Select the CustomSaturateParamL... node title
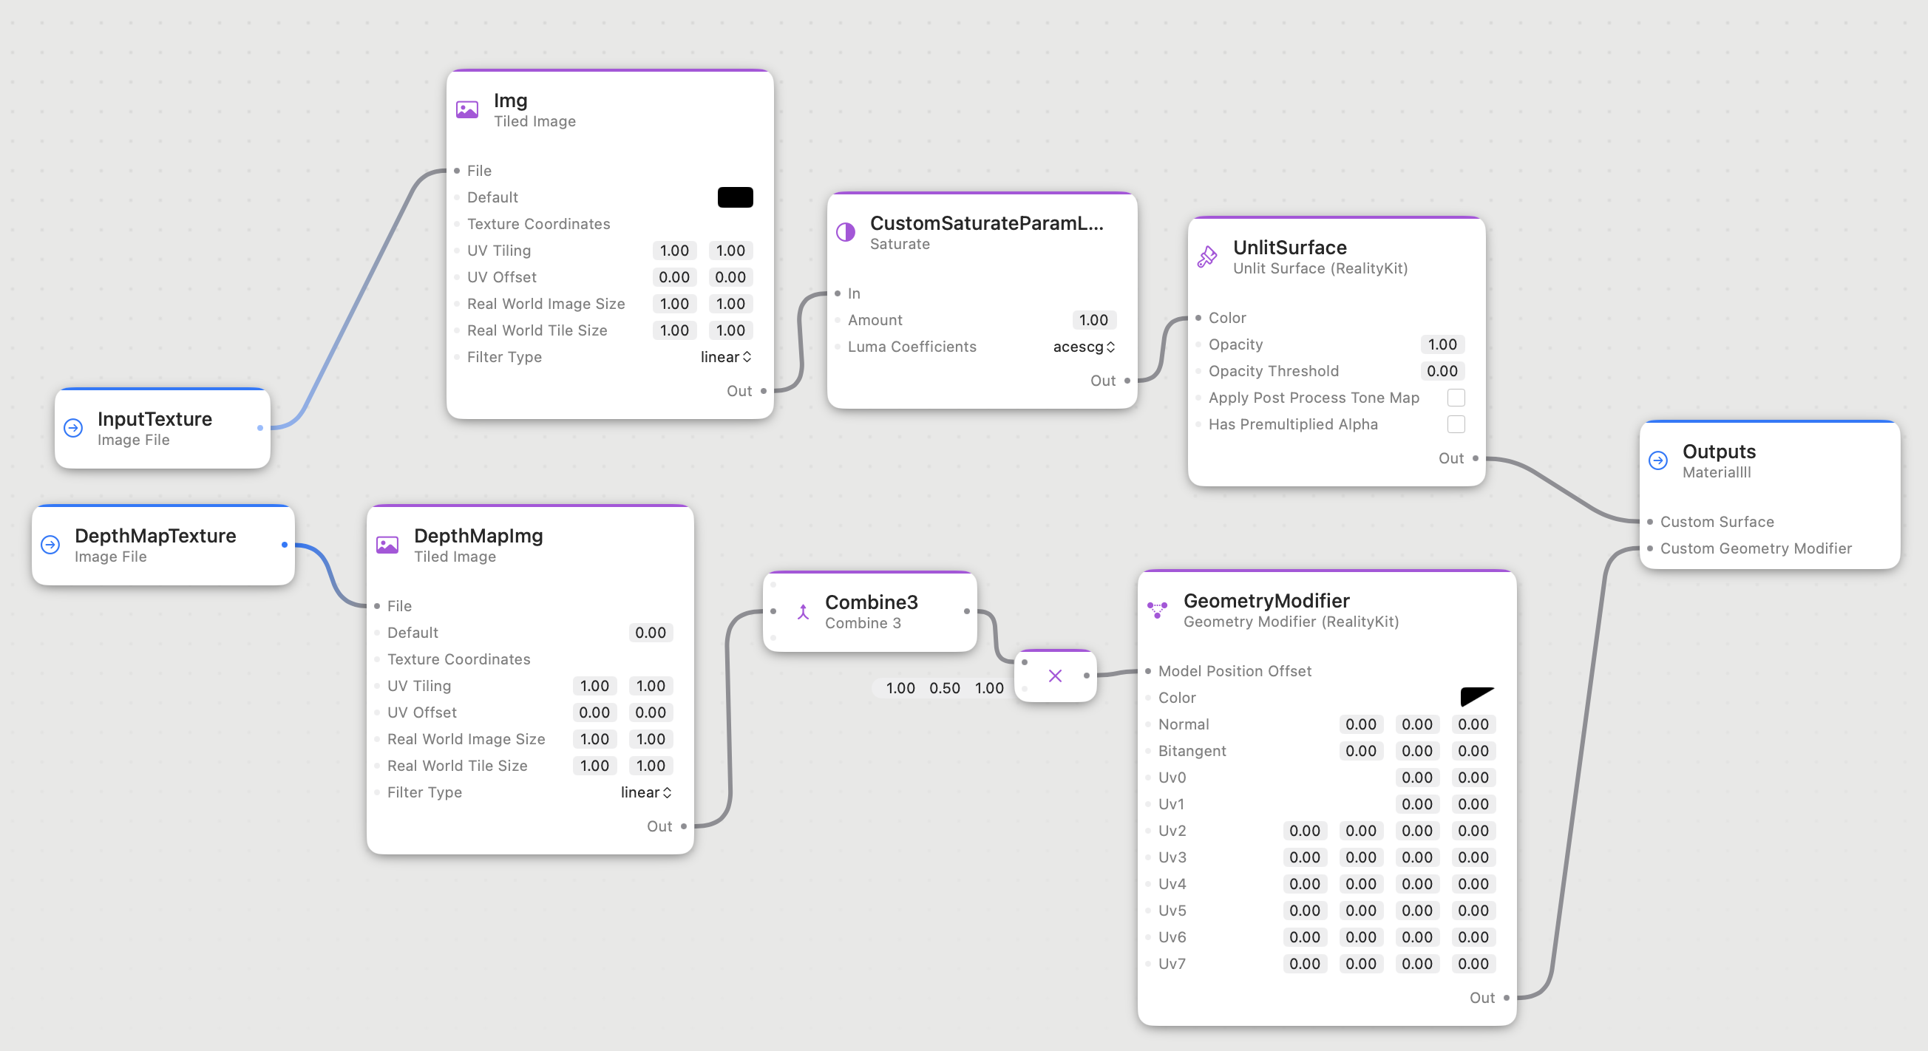Viewport: 1928px width, 1051px height. coord(986,223)
